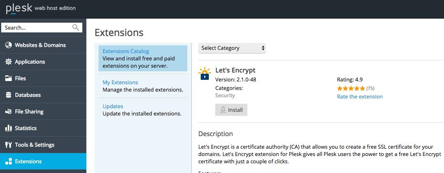444x173 pixels.
Task: Open the Databases sidebar item
Action: tap(43, 95)
